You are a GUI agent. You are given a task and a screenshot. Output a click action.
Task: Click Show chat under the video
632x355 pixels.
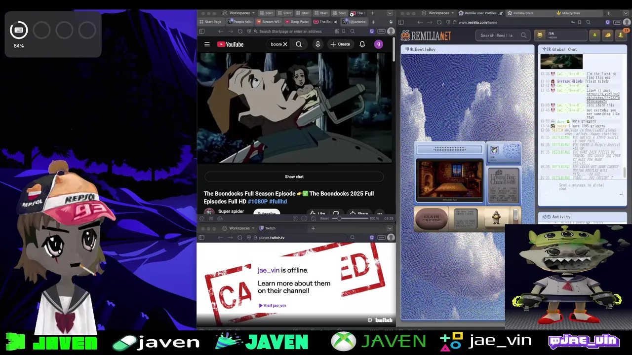[294, 177]
